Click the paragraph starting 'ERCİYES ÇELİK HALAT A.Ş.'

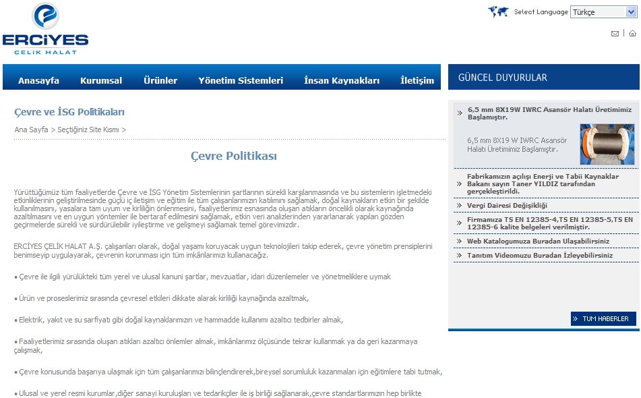223,251
